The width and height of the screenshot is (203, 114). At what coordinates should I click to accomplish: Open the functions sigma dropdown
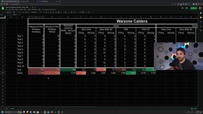89,12
